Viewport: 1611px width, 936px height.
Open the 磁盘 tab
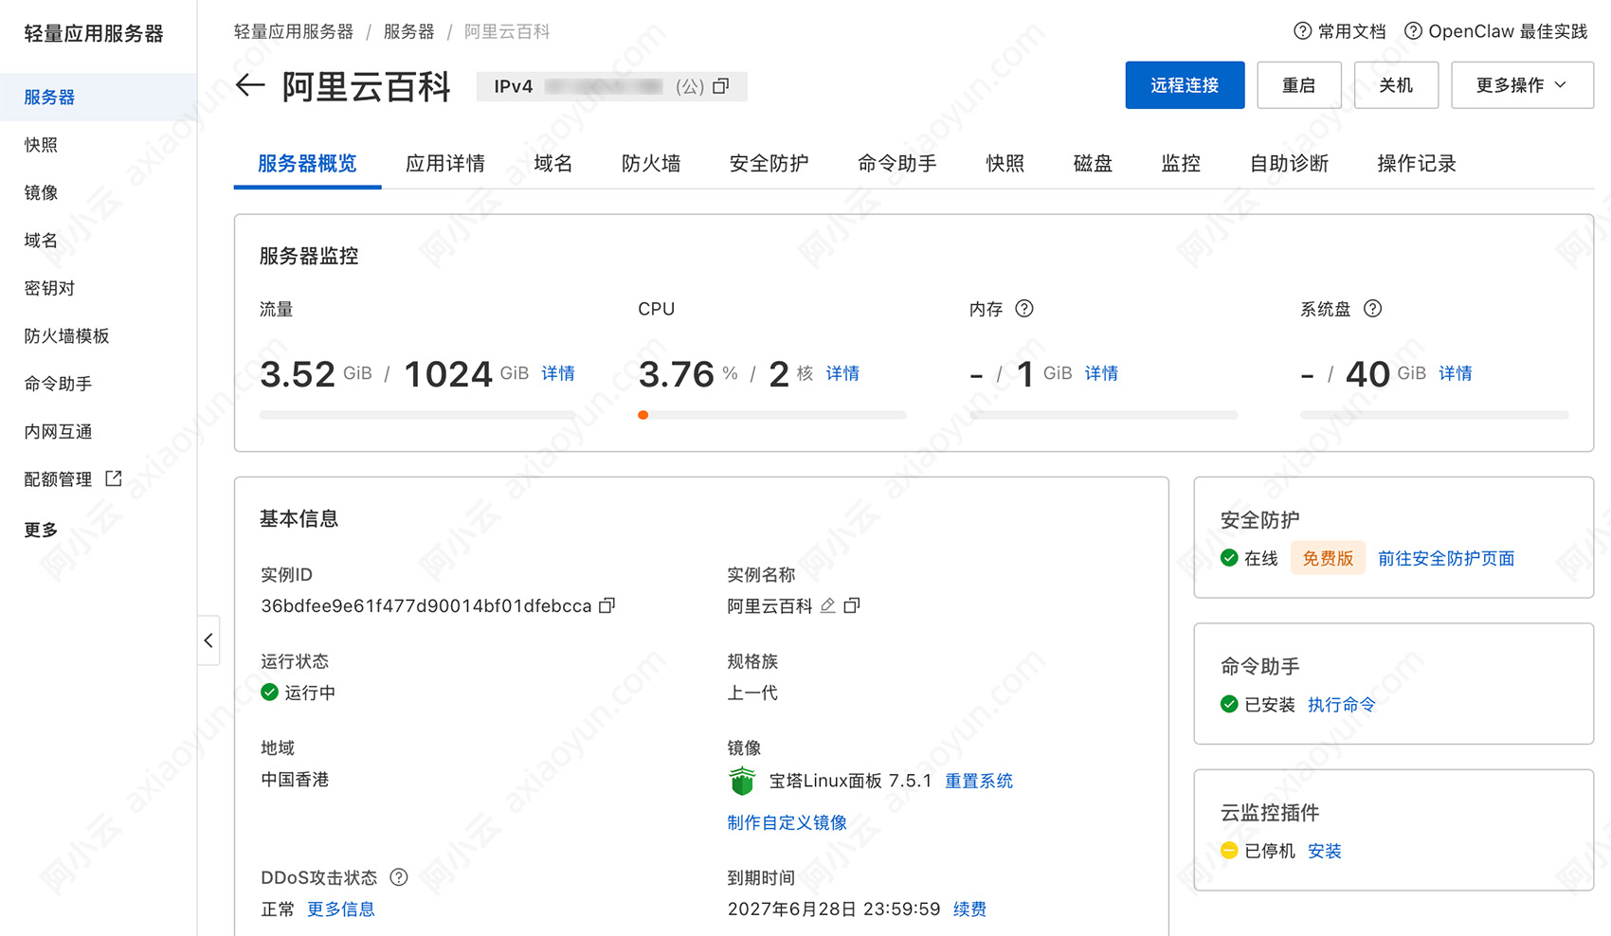(1093, 163)
